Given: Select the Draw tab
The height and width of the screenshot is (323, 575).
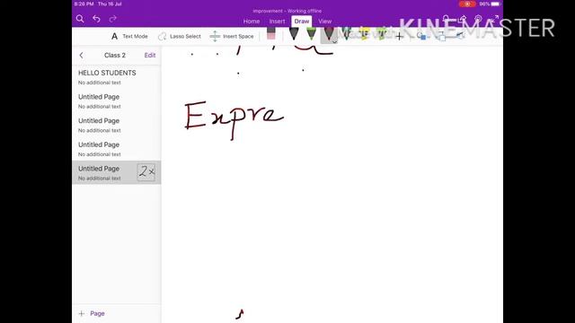Looking at the screenshot, I should pyautogui.click(x=302, y=22).
